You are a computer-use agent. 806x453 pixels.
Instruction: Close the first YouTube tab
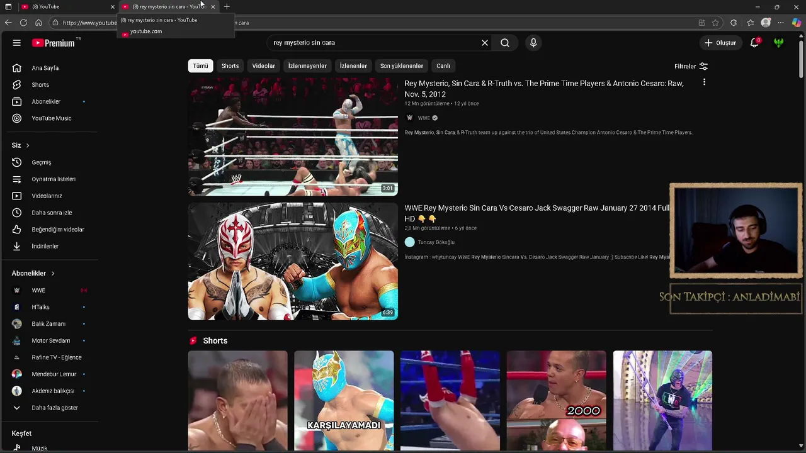pos(113,6)
